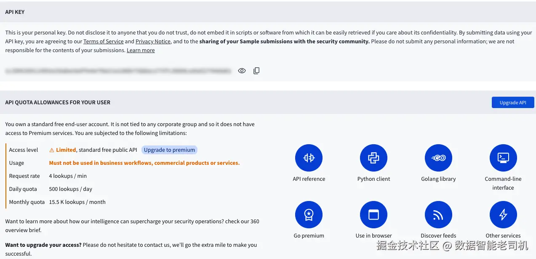Click the Upgrade to premium badge
The width and height of the screenshot is (536, 259).
click(x=169, y=150)
